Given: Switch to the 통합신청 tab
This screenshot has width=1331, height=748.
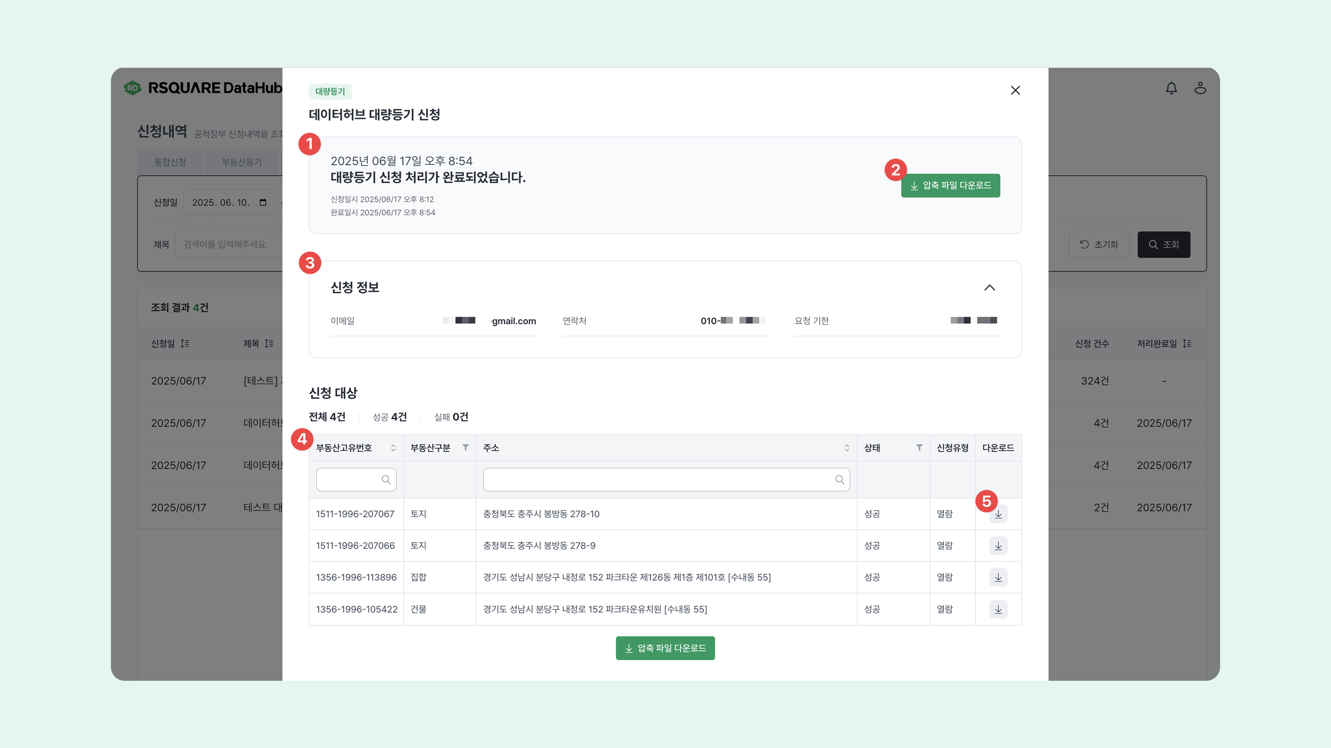Looking at the screenshot, I should click(170, 162).
